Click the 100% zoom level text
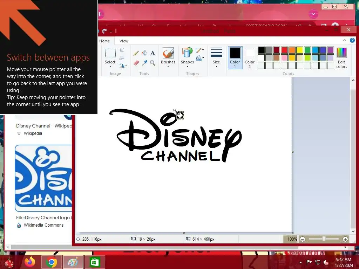This screenshot has width=359, height=269. coord(292,239)
